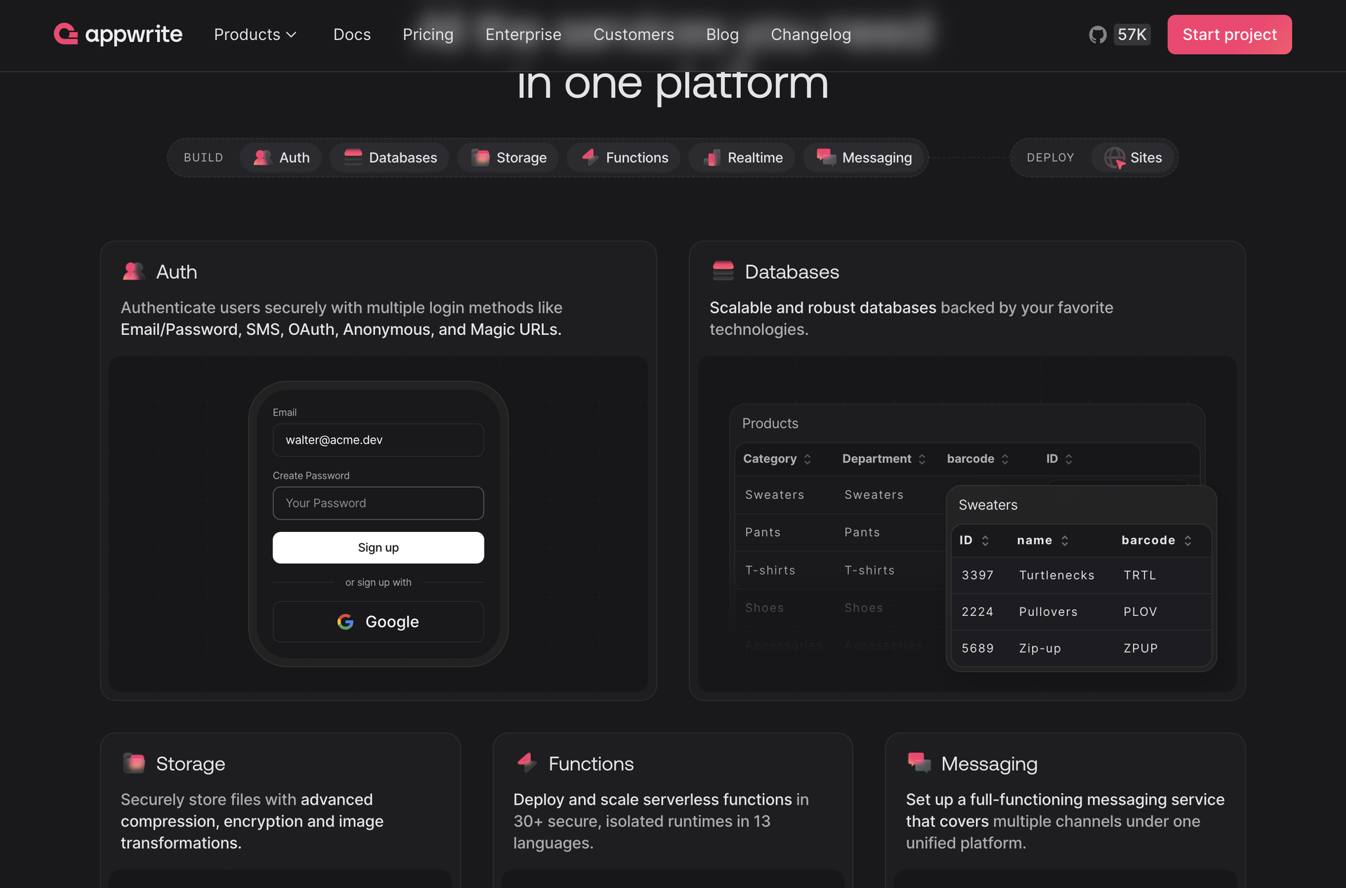The image size is (1346, 888).
Task: Click the Pullovers cell in Sweaters table
Action: [1048, 612]
